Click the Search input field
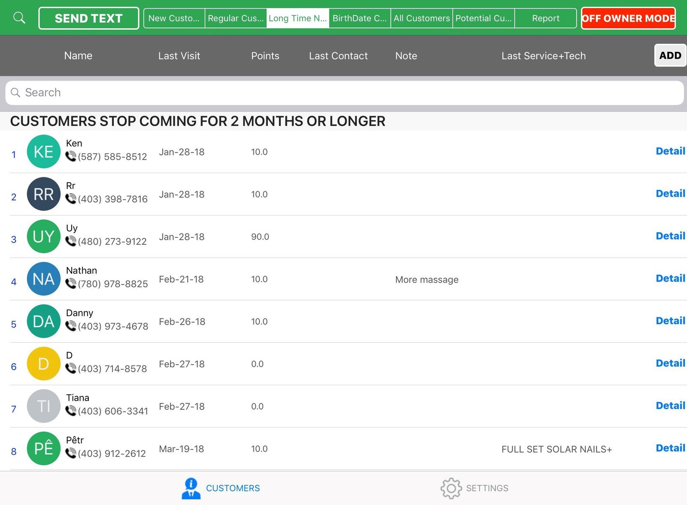The image size is (687, 505). coord(343,93)
